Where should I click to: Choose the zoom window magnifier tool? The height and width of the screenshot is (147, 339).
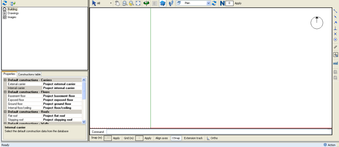point(125,3)
